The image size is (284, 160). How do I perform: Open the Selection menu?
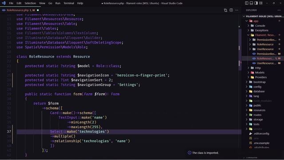[x=30, y=3]
